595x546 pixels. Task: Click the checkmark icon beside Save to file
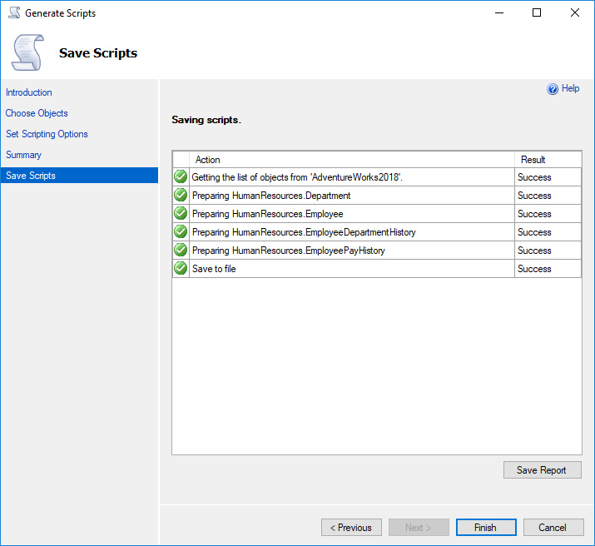[x=181, y=269]
